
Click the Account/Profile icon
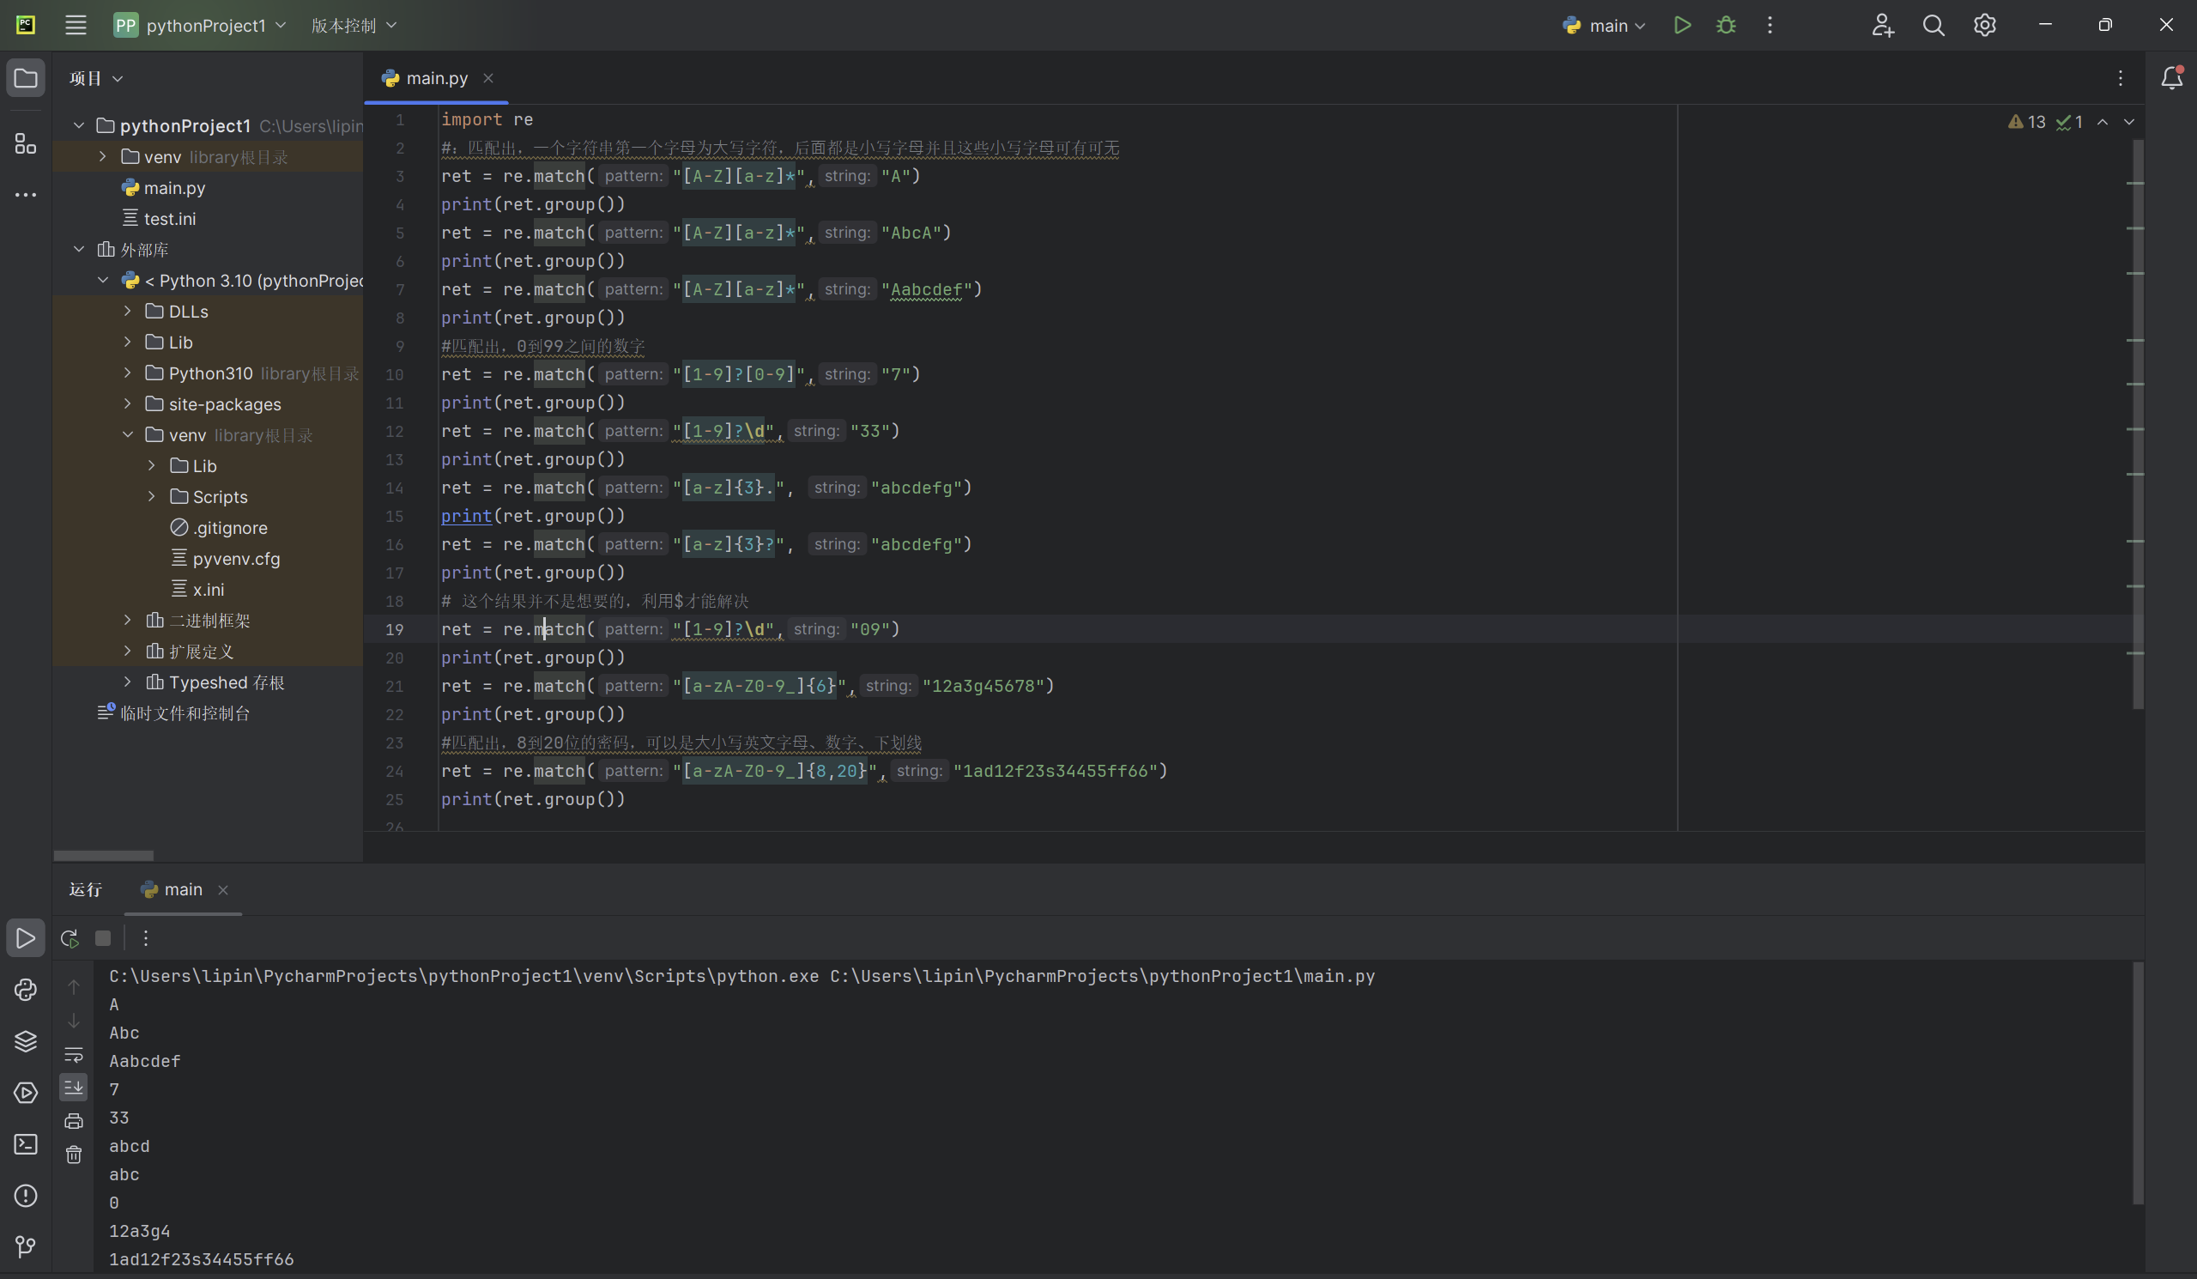[1882, 24]
